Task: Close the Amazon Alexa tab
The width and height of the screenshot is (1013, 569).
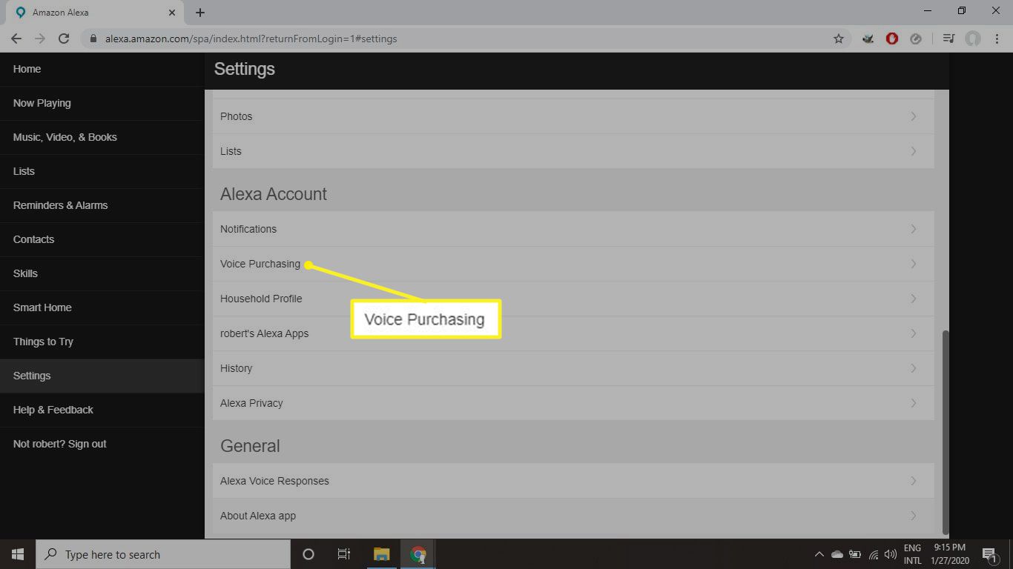Action: 172,13
